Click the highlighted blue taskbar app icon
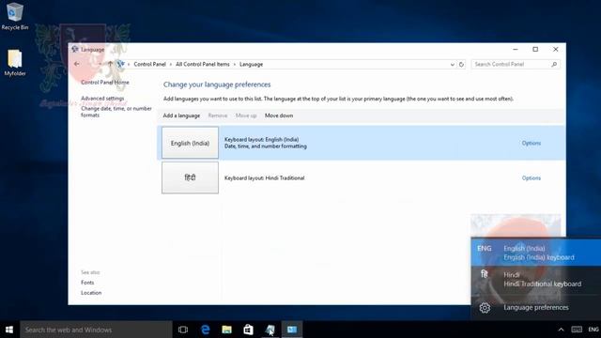The image size is (601, 338). 292,330
